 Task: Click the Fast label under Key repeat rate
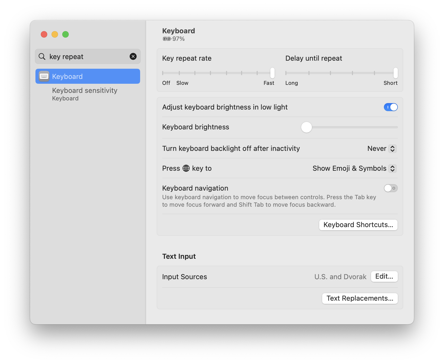[269, 83]
